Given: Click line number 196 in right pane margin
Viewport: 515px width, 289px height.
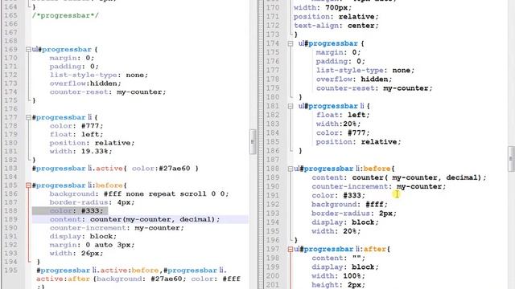Looking at the screenshot, I should [x=273, y=240].
